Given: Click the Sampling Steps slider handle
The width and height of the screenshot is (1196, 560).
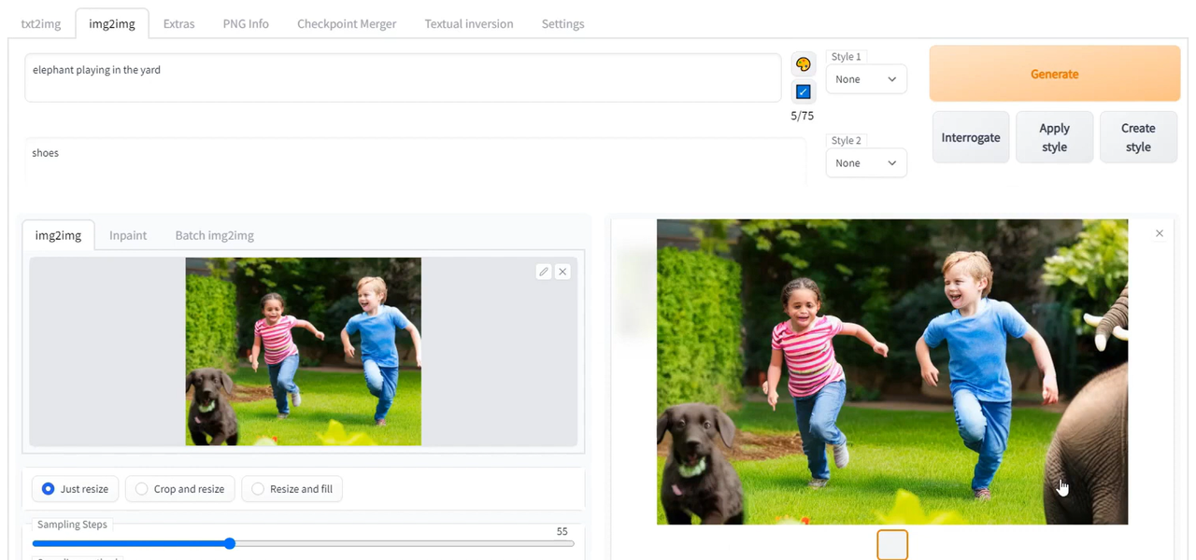Looking at the screenshot, I should [230, 543].
